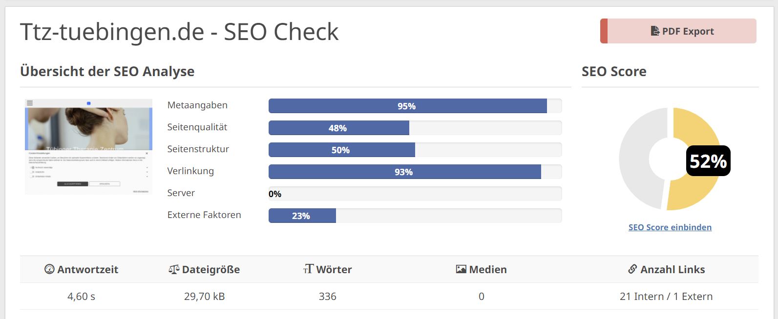Click the Dateigröße balance scale icon
This screenshot has width=778, height=319.
click(x=174, y=269)
